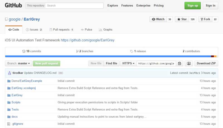
Task: Click the dark red language bar segment
Action: pyautogui.click(x=212, y=56)
